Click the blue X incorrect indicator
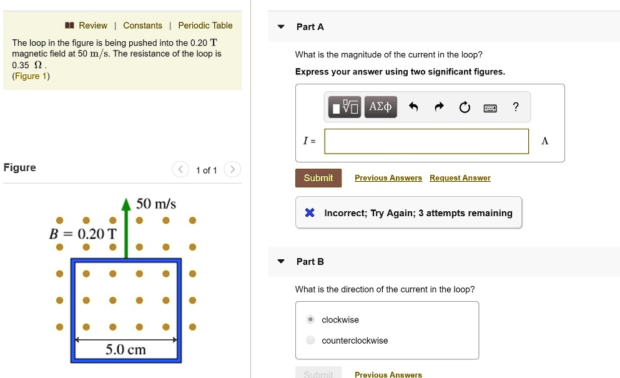Image resolution: width=620 pixels, height=378 pixels. click(310, 212)
